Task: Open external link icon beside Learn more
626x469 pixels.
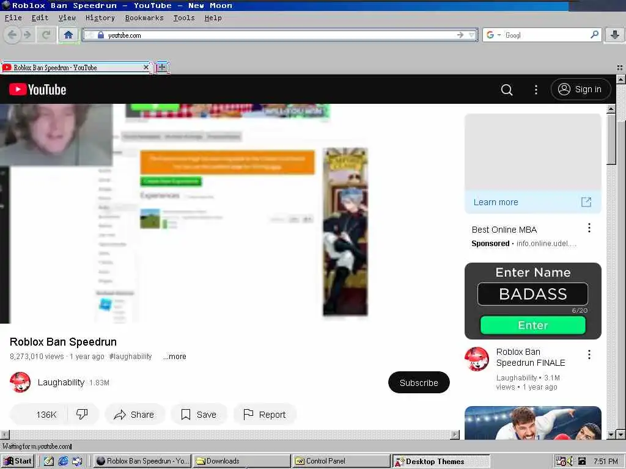Action: coord(586,202)
